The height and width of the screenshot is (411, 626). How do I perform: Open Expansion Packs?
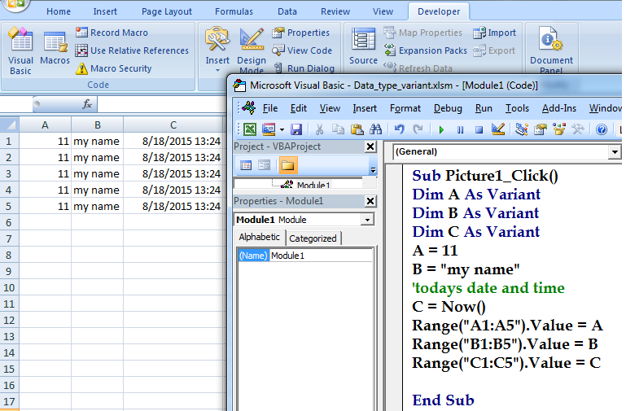point(426,50)
